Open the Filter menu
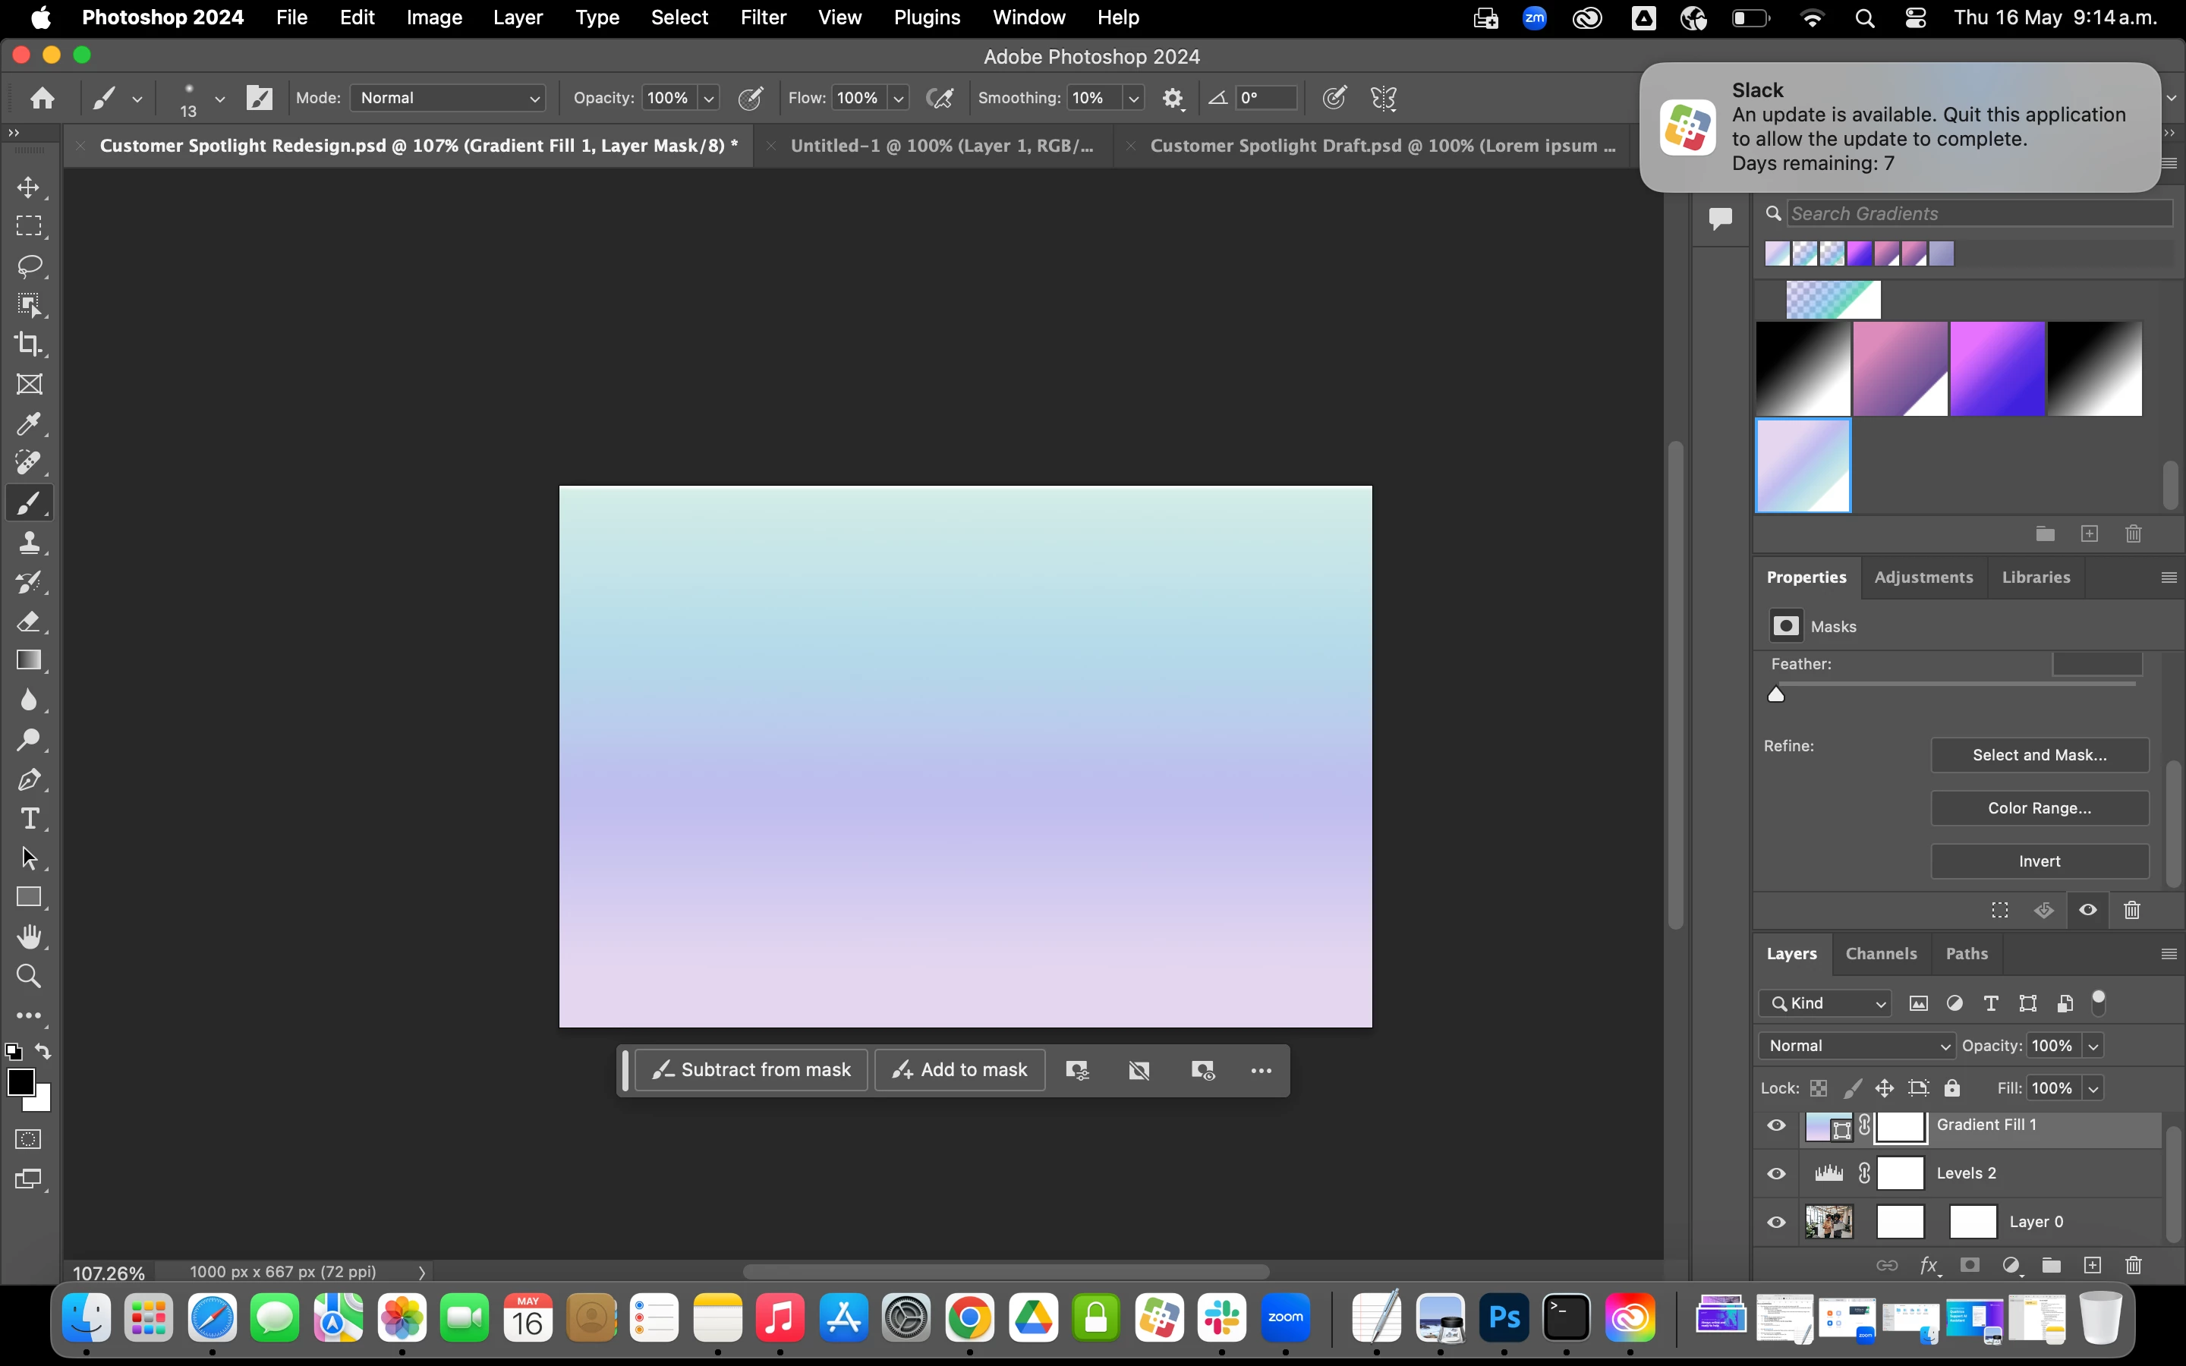 [x=762, y=17]
